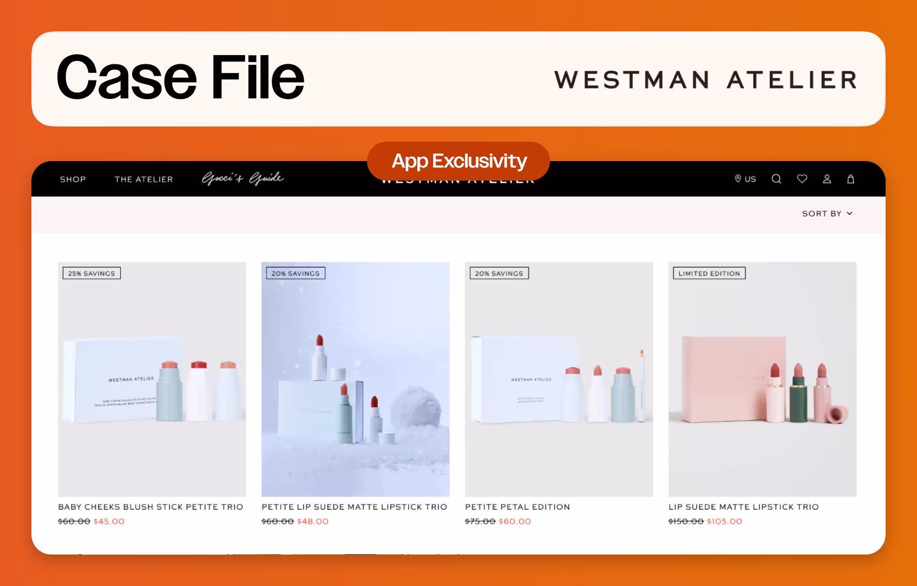917x586 pixels.
Task: Open Gucci's Guide script link
Action: tap(243, 178)
